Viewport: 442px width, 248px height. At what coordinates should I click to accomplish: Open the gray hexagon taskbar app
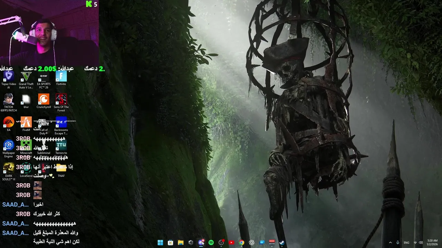pyautogui.click(x=191, y=242)
